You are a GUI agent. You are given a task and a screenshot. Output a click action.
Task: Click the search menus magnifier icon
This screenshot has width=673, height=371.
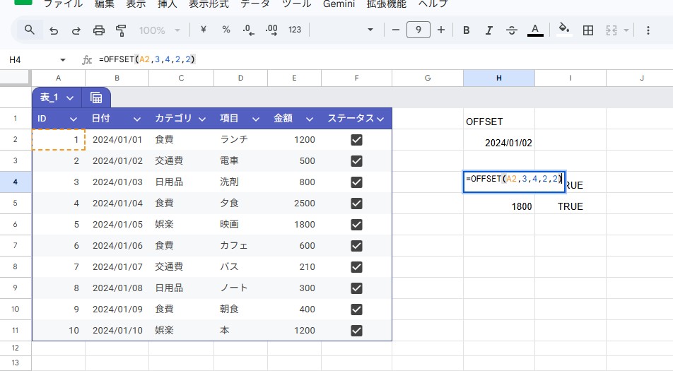(29, 30)
